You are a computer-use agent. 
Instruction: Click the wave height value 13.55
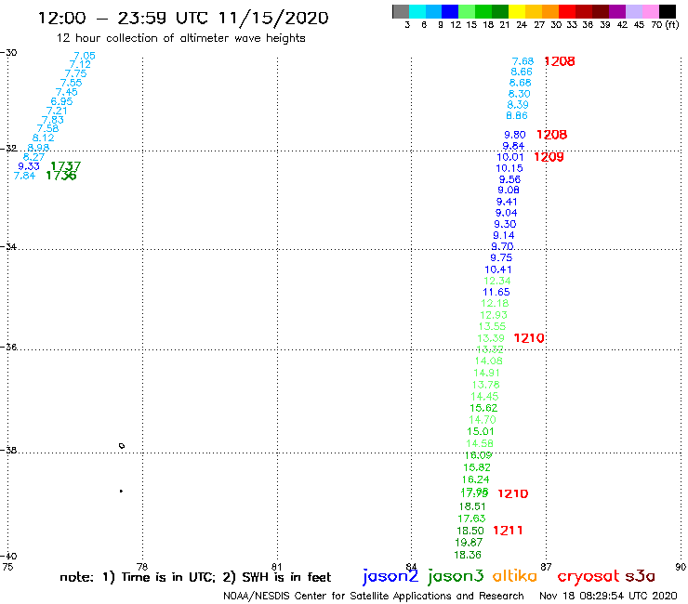[492, 326]
